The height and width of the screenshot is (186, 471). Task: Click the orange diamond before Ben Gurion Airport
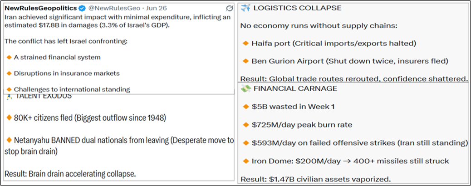pyautogui.click(x=245, y=61)
